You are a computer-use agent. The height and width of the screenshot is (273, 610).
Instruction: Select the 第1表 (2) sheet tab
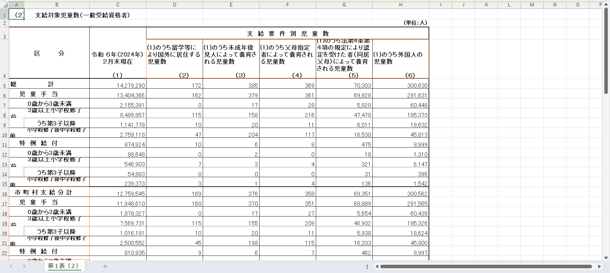[63, 266]
